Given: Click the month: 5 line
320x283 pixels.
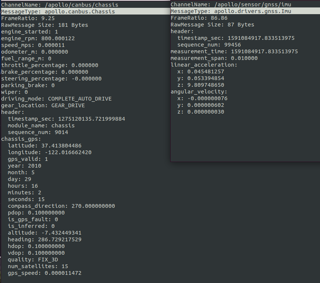Looking at the screenshot, I should point(21,173).
